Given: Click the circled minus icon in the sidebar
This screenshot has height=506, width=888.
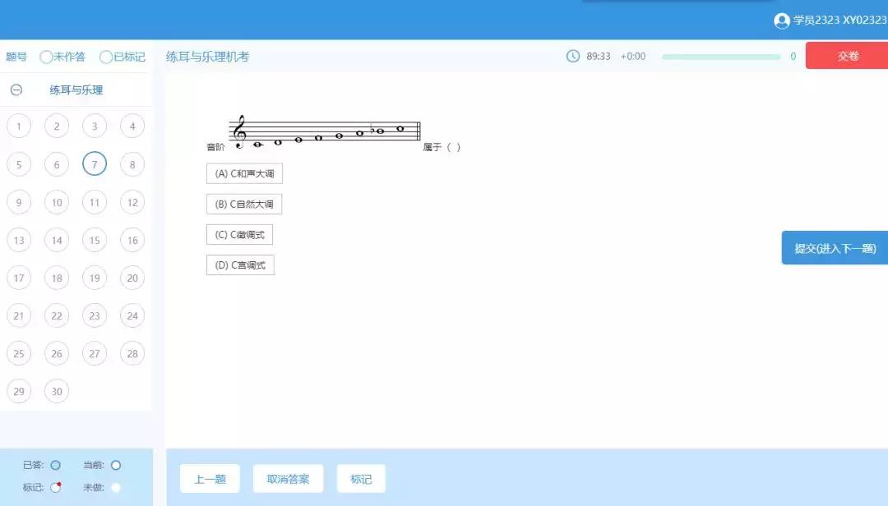Looking at the screenshot, I should click(17, 90).
